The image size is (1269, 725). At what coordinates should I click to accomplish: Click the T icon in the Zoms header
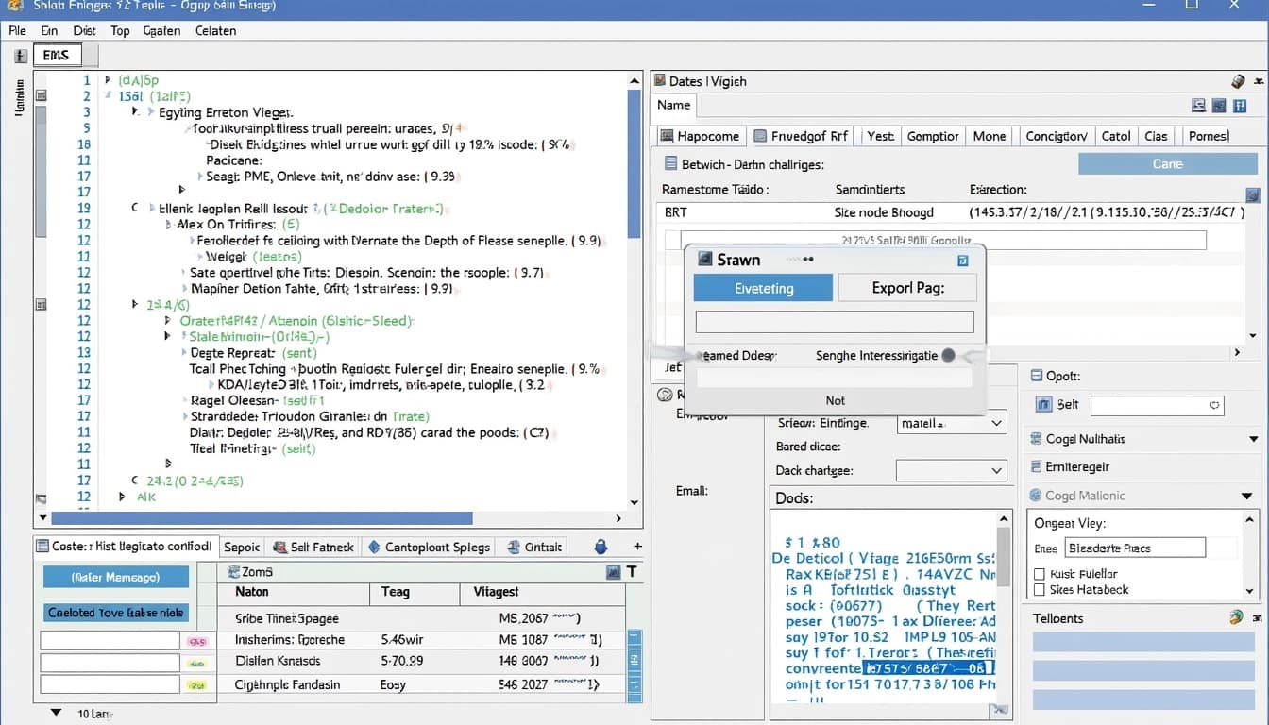(x=632, y=571)
